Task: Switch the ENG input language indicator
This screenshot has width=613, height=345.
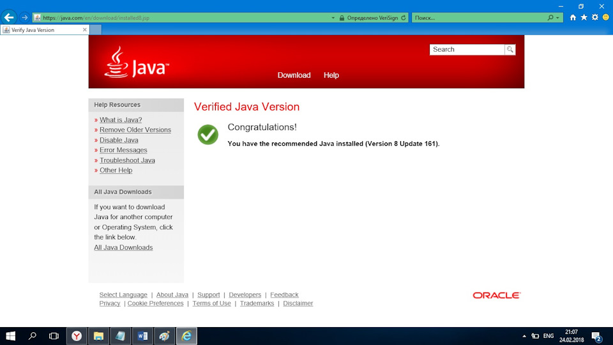Action: 549,336
